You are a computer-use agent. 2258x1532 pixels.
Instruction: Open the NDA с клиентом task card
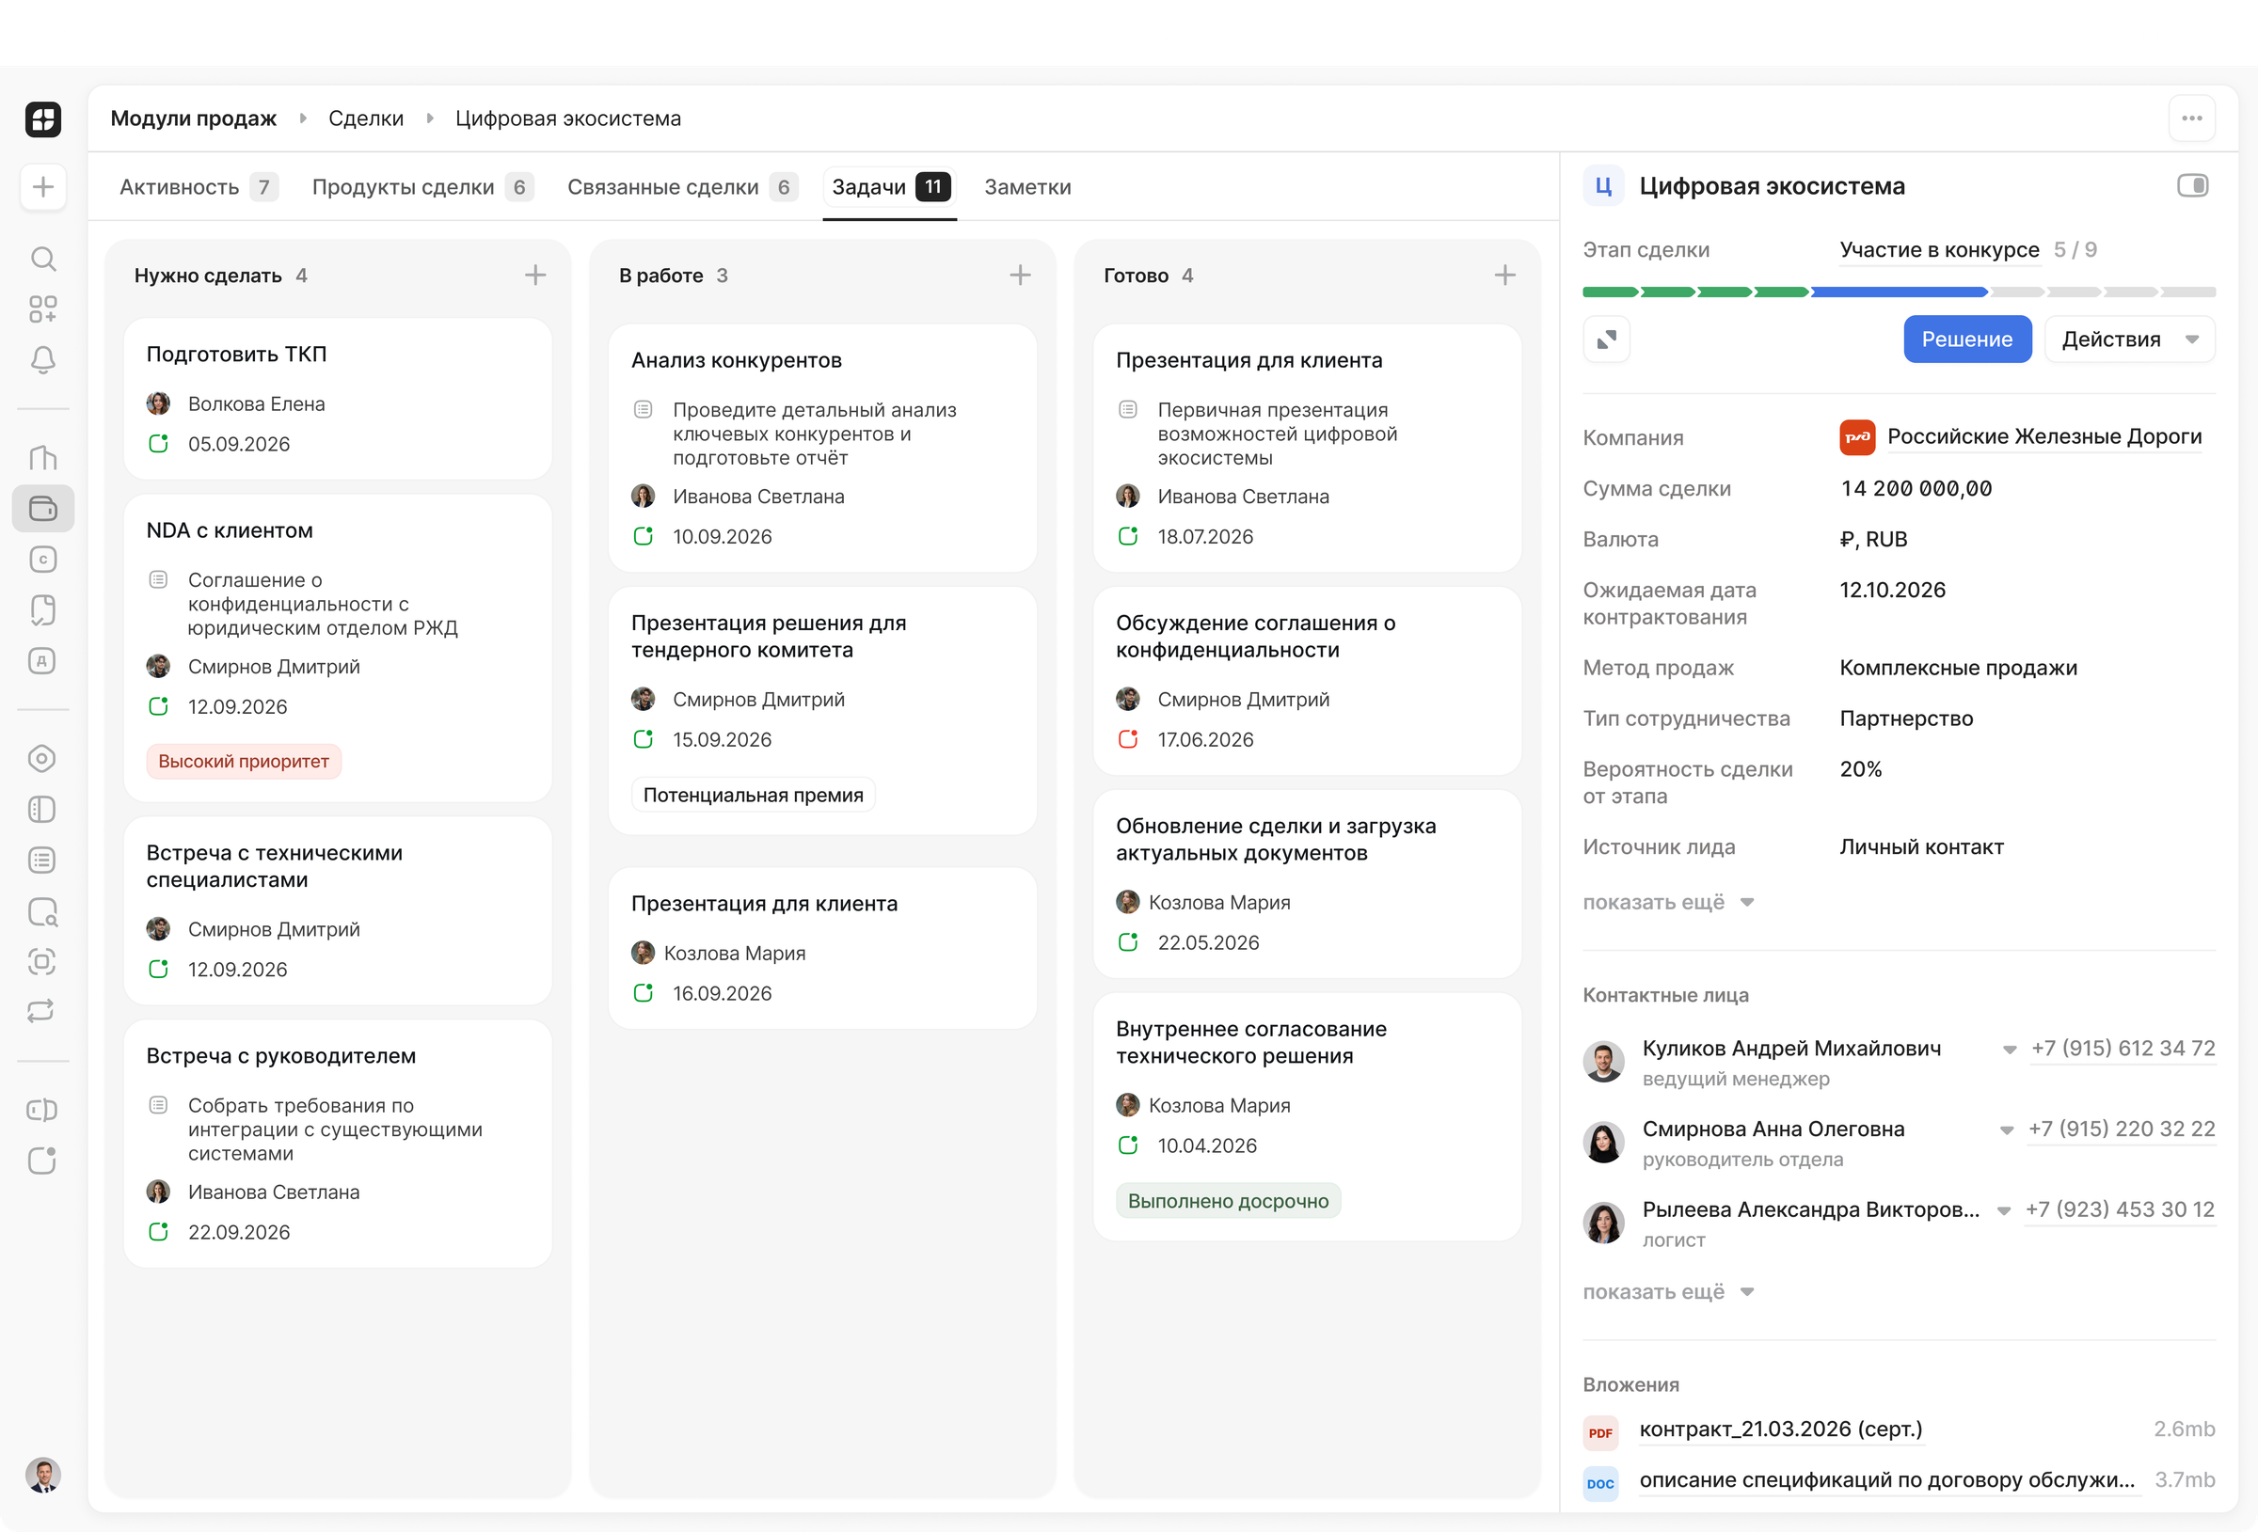338,648
